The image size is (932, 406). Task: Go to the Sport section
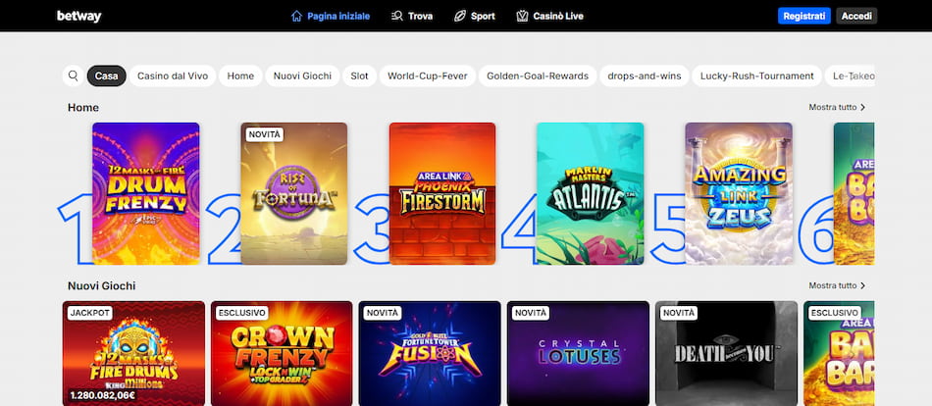pos(474,16)
